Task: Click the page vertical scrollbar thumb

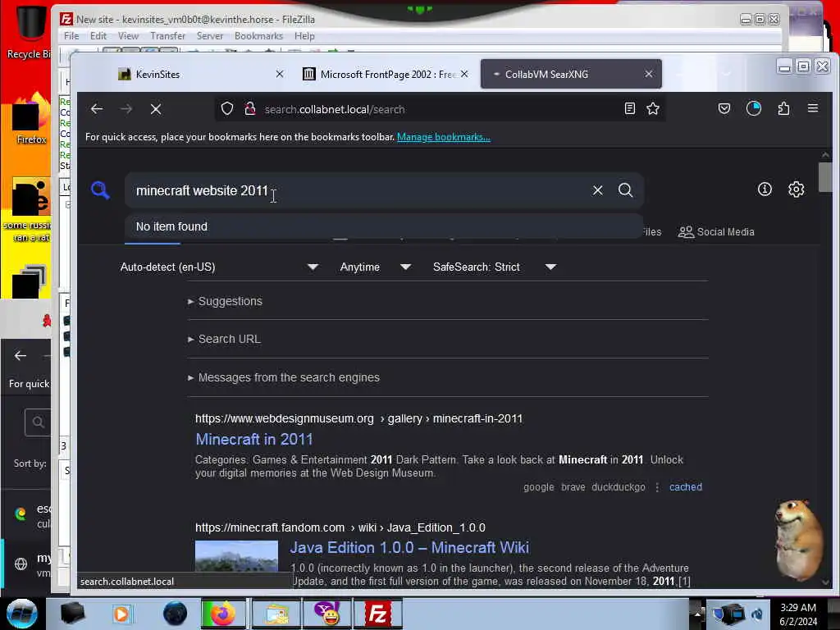Action: click(825, 177)
